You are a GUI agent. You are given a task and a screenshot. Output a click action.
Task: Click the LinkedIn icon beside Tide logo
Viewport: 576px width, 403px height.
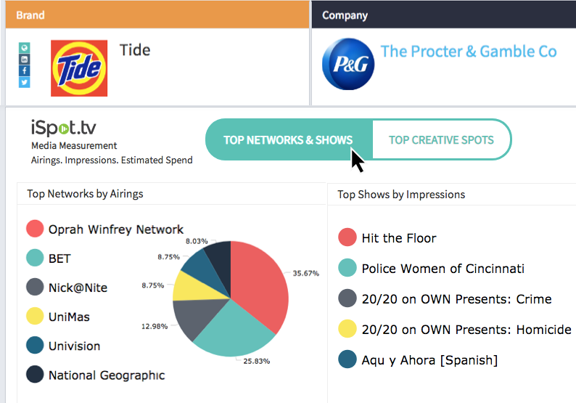pos(25,59)
